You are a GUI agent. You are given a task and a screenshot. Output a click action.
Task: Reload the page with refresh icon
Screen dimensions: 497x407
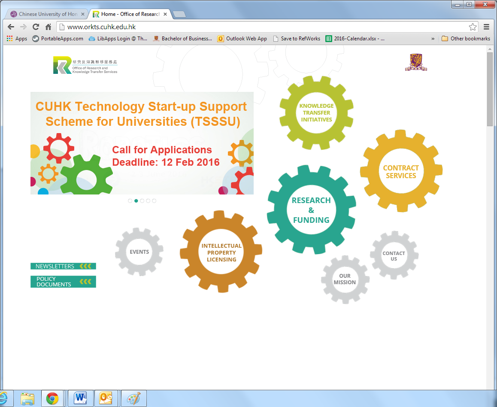point(36,27)
